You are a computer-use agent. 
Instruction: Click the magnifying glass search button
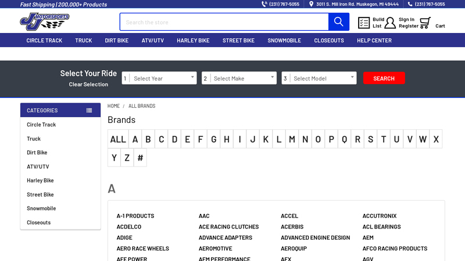tap(339, 21)
